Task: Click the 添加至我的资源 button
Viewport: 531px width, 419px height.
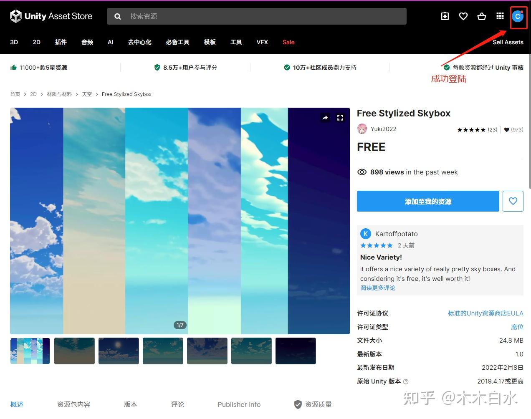Action: (x=428, y=201)
